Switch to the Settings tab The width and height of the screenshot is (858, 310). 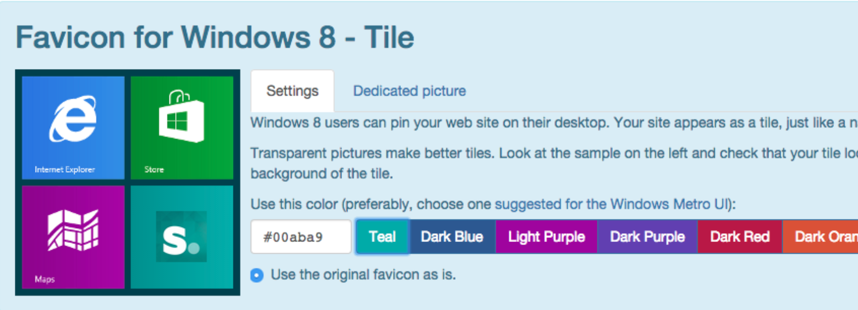click(292, 91)
